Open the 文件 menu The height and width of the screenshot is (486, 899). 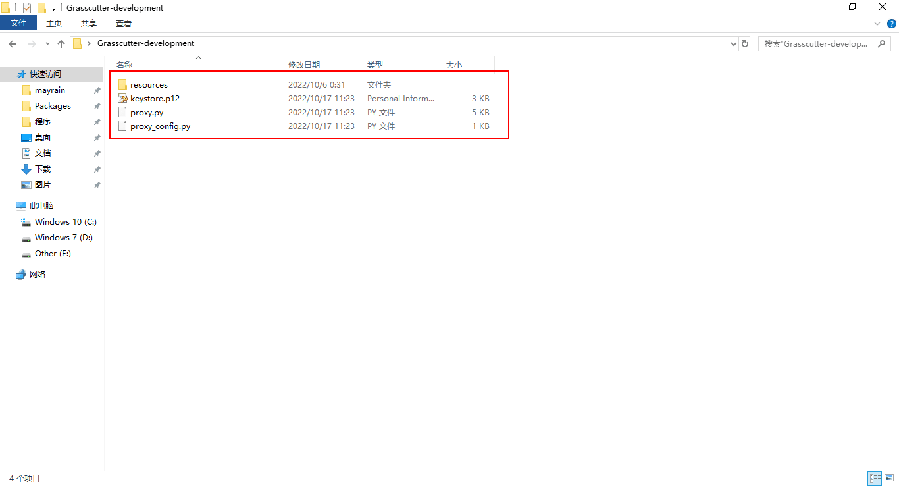click(x=18, y=23)
